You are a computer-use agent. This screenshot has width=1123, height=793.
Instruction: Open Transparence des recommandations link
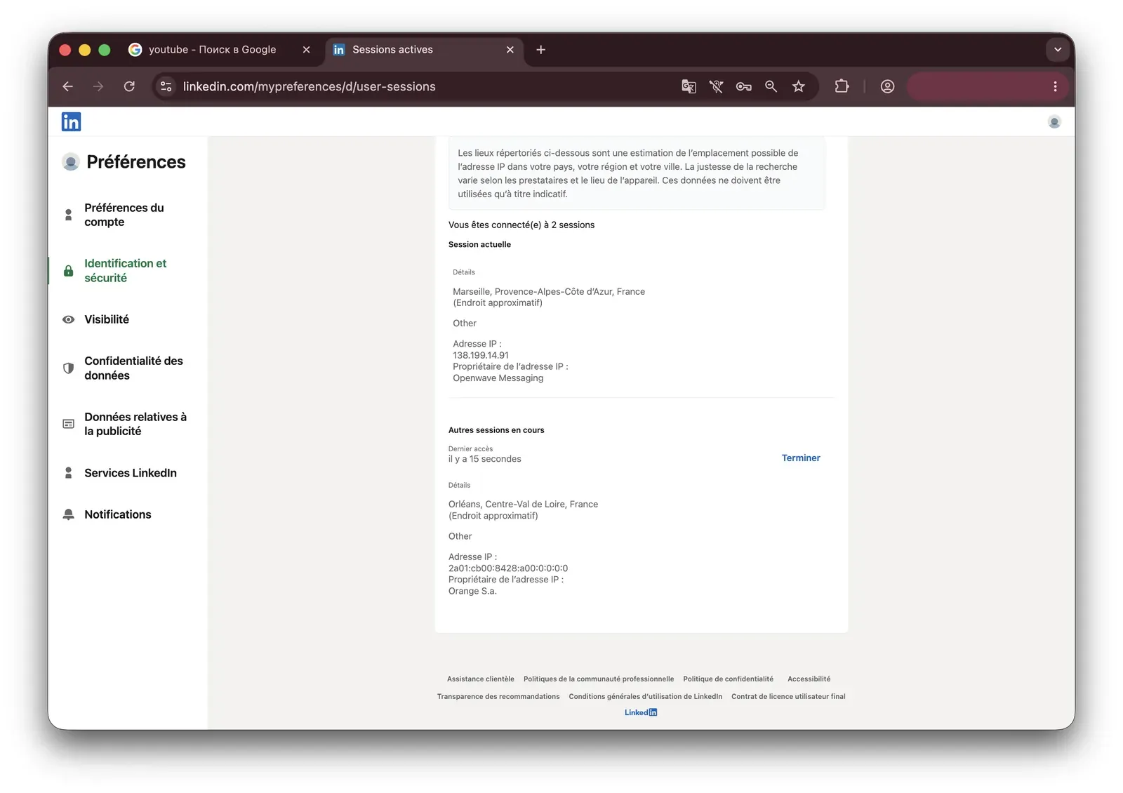tap(498, 696)
